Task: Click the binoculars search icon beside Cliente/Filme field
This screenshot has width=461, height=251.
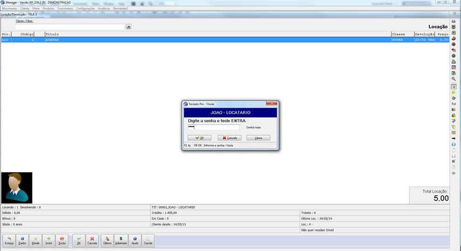Action: click(129, 27)
